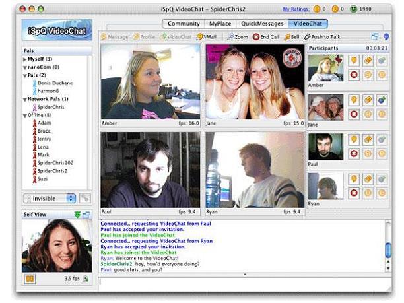The height and width of the screenshot is (303, 404).
Task: Select the VideoChat tab
Action: 308,24
